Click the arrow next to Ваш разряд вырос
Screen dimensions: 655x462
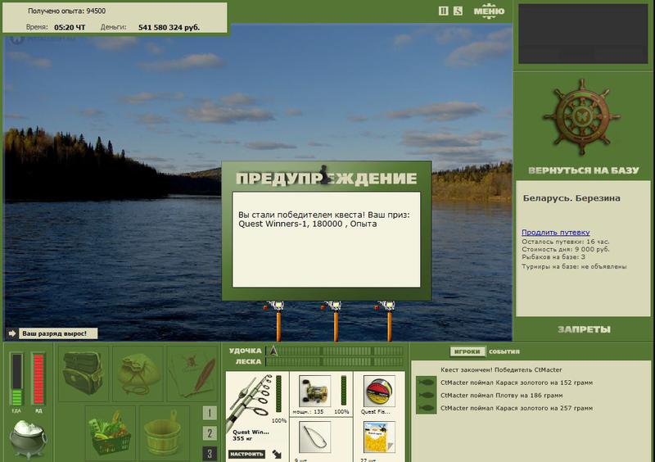pyautogui.click(x=12, y=333)
